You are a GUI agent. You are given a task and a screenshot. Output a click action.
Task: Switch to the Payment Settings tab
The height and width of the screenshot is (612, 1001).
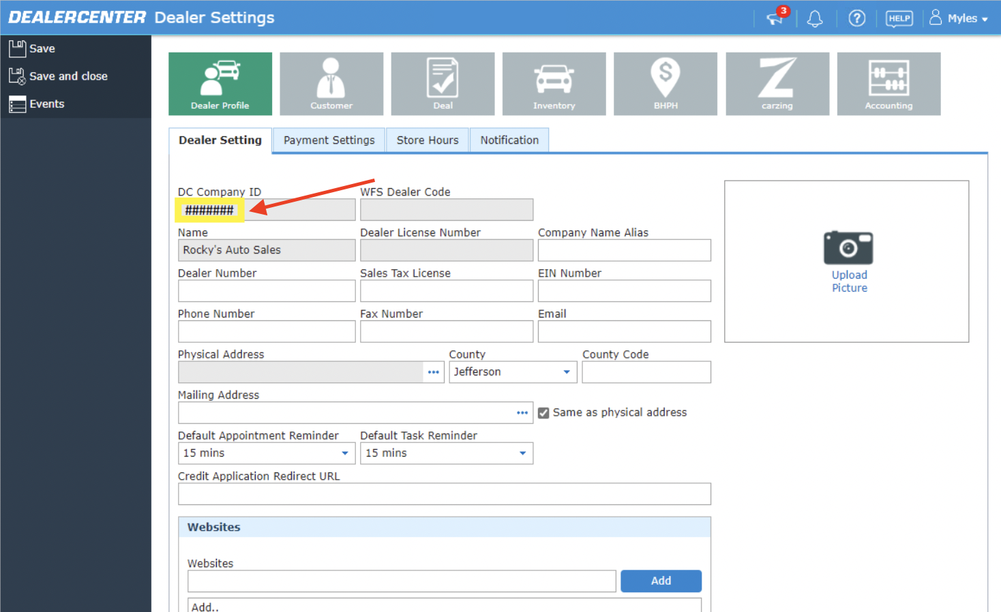(x=329, y=140)
